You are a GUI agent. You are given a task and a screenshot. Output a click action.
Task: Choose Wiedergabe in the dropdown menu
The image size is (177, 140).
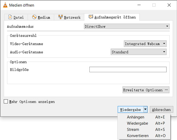click(144, 123)
